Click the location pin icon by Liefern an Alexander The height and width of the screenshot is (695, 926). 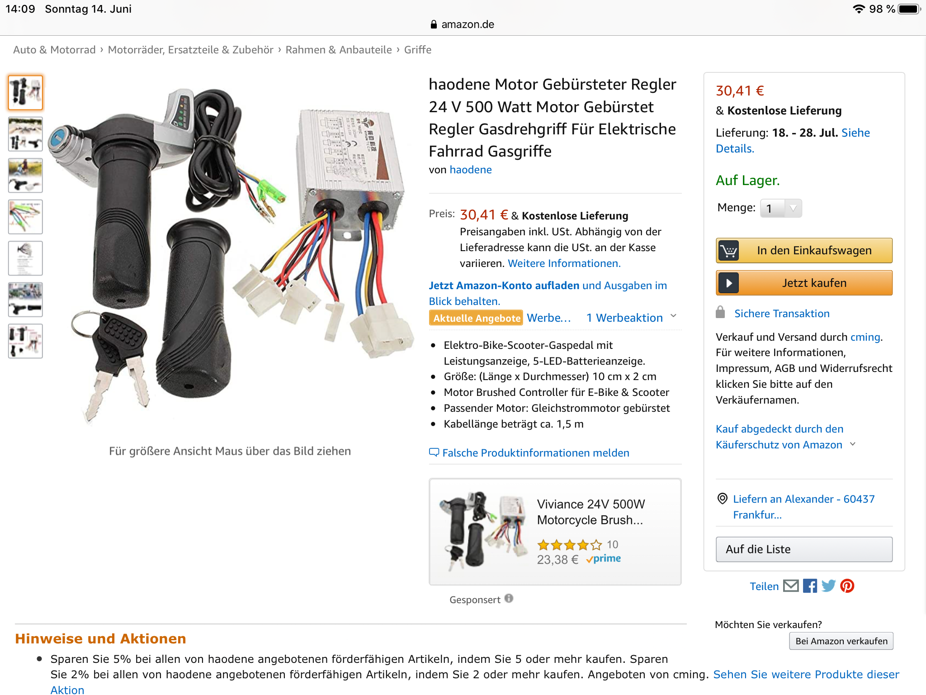(723, 499)
